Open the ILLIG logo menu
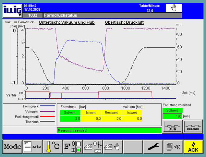The height and width of the screenshot is (157, 206). click(x=12, y=11)
